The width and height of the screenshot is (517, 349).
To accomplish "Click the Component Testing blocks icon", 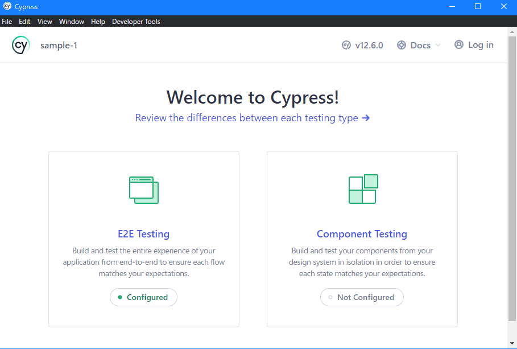I will 363,189.
